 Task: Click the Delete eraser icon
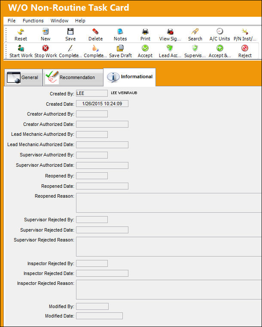(x=95, y=32)
